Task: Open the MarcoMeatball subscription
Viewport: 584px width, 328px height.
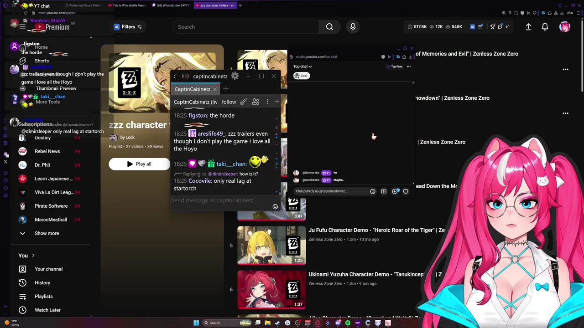Action: click(50, 220)
